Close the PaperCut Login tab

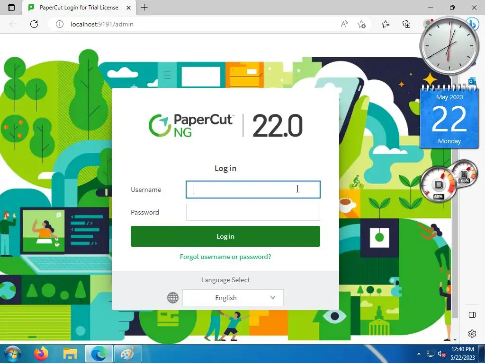[128, 8]
